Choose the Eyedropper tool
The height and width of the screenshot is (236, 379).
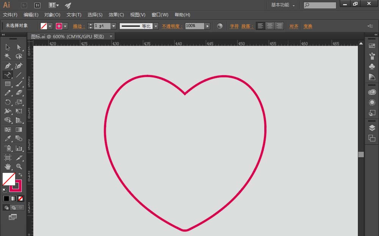click(8, 139)
